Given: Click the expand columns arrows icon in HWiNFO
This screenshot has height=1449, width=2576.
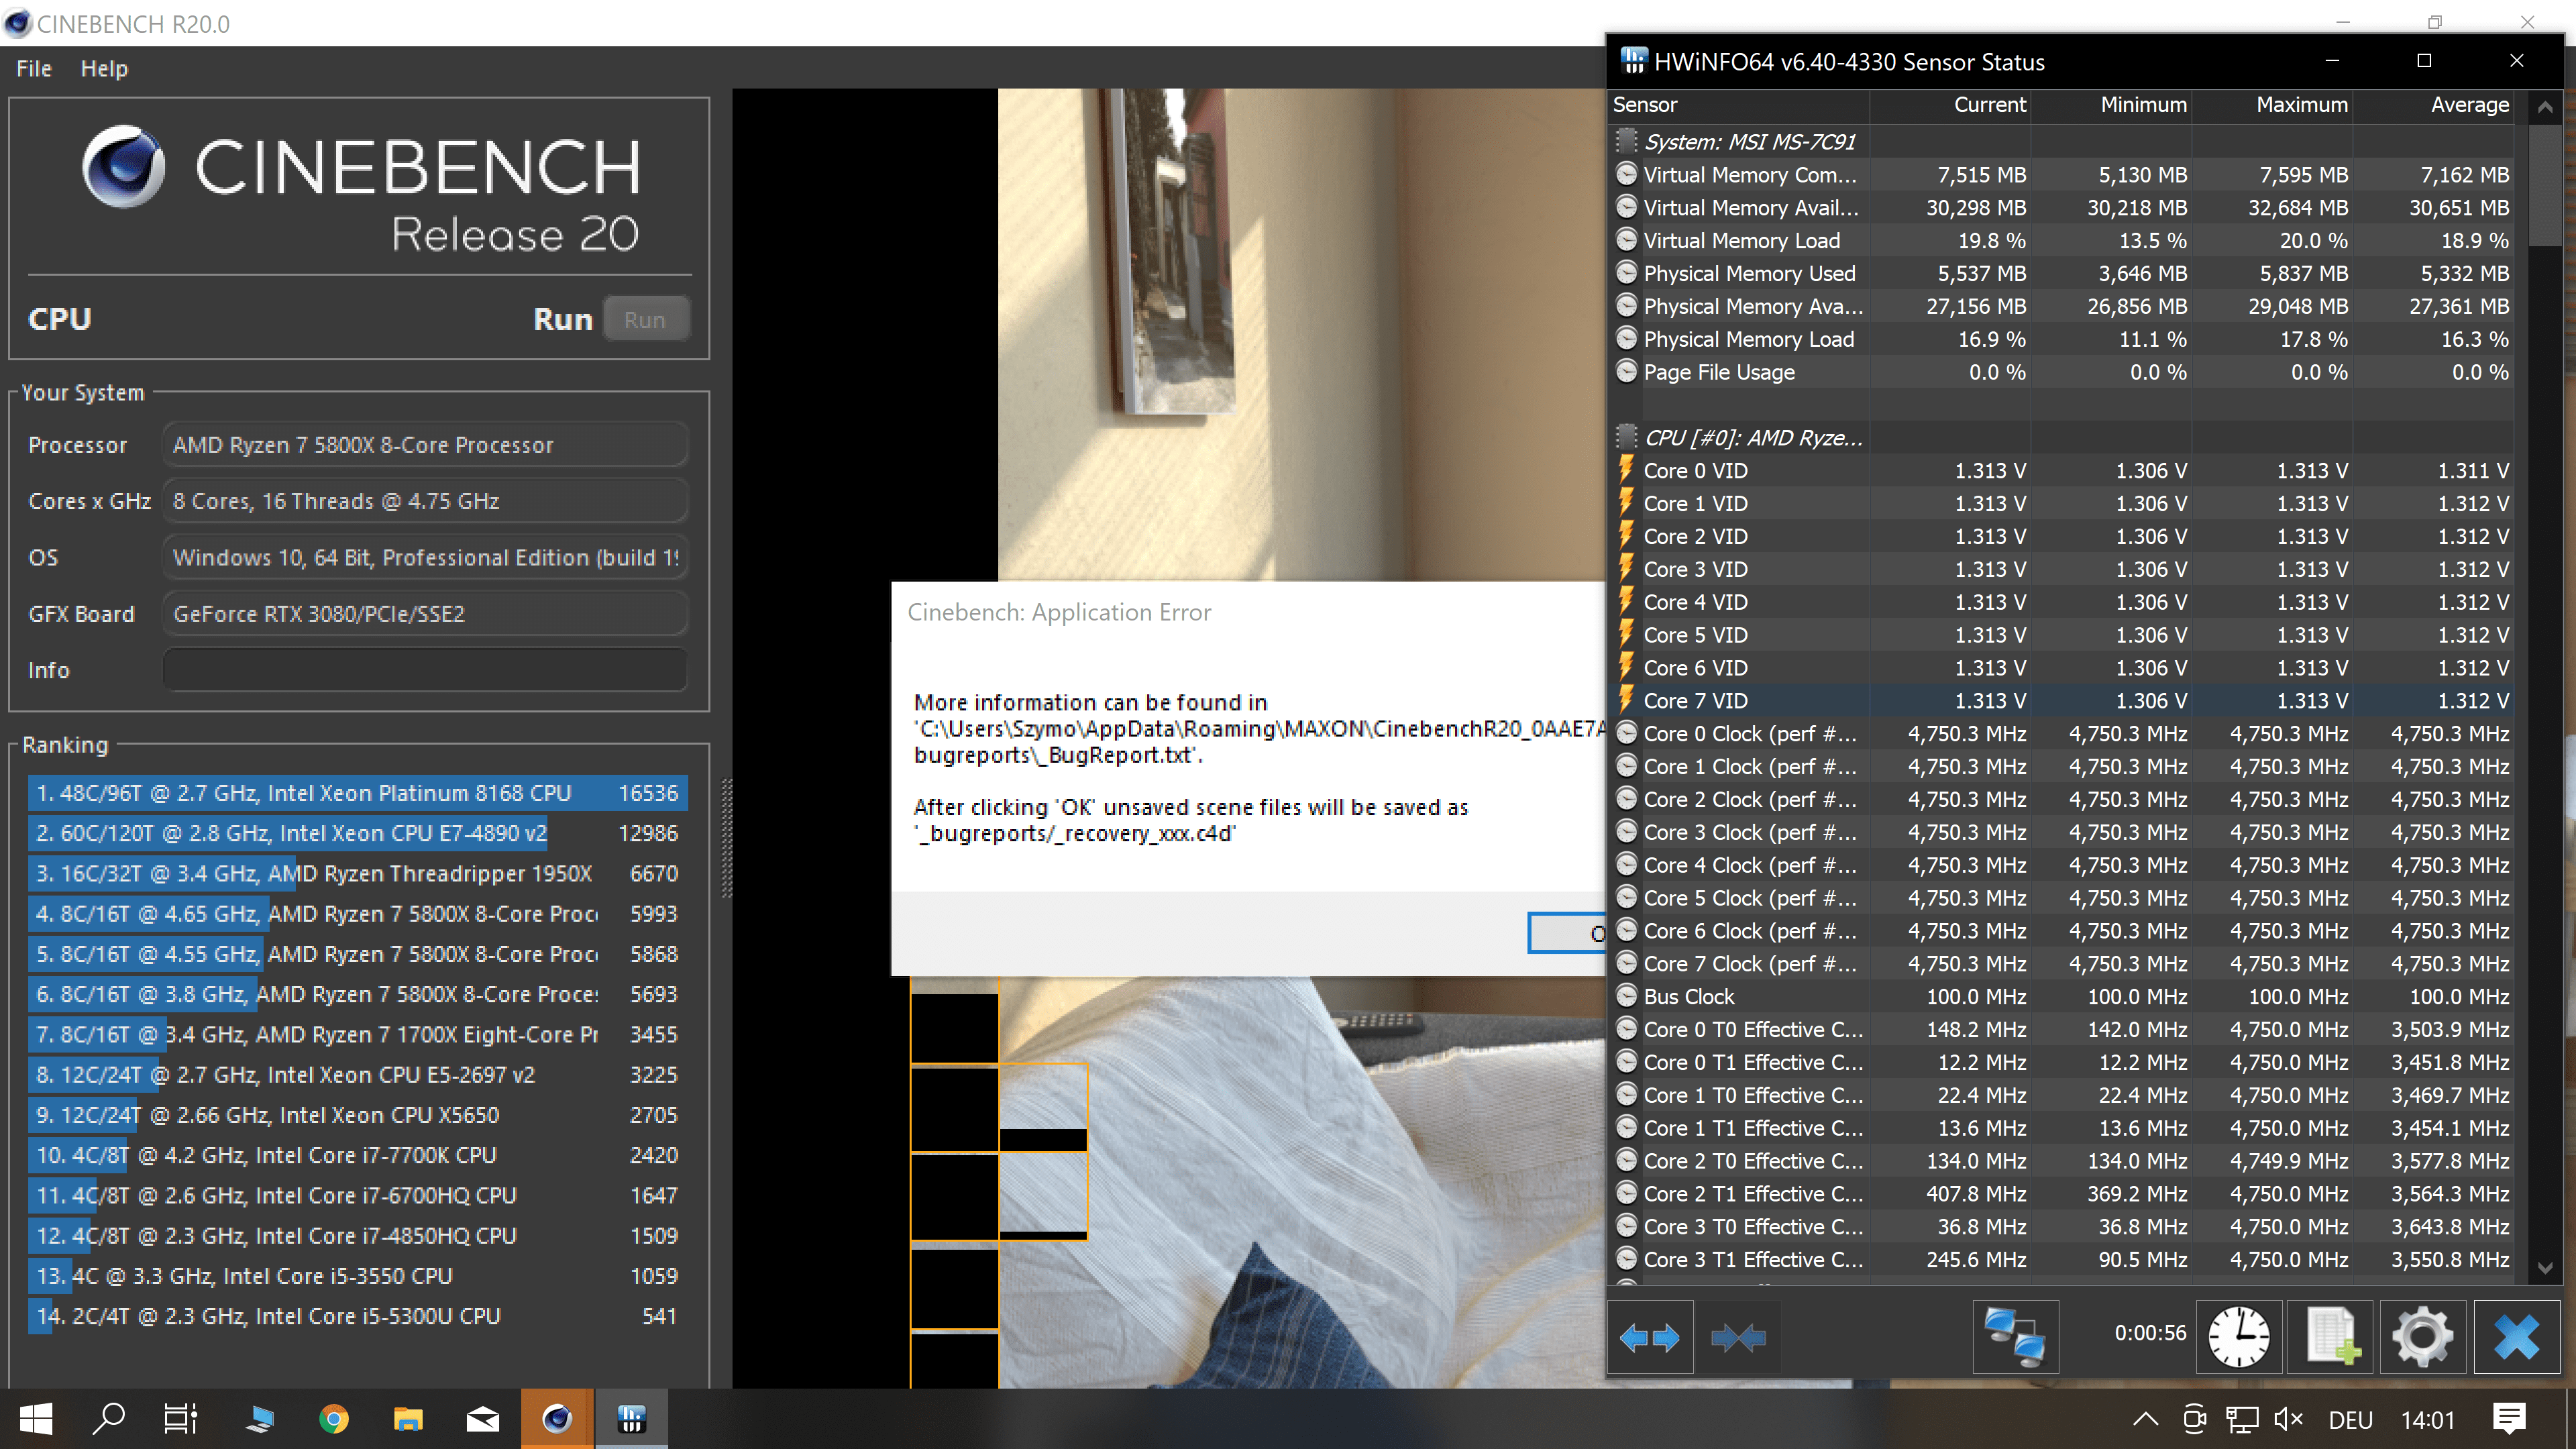Looking at the screenshot, I should pyautogui.click(x=1650, y=1337).
